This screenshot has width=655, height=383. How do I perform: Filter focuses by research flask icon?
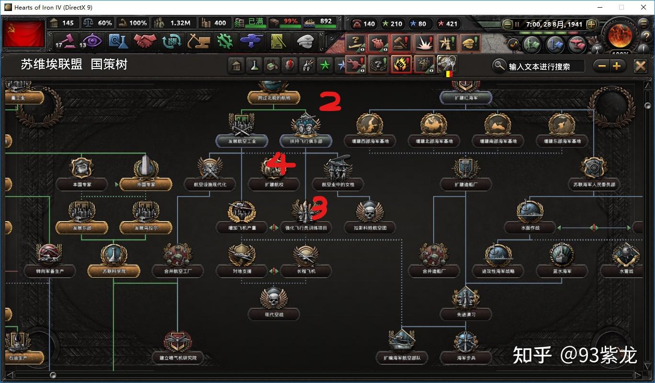(x=254, y=66)
